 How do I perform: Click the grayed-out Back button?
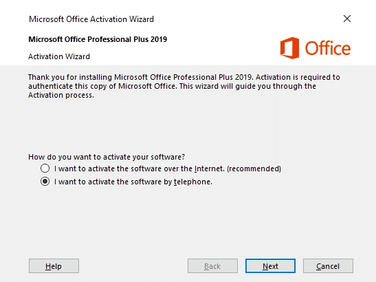(212, 266)
